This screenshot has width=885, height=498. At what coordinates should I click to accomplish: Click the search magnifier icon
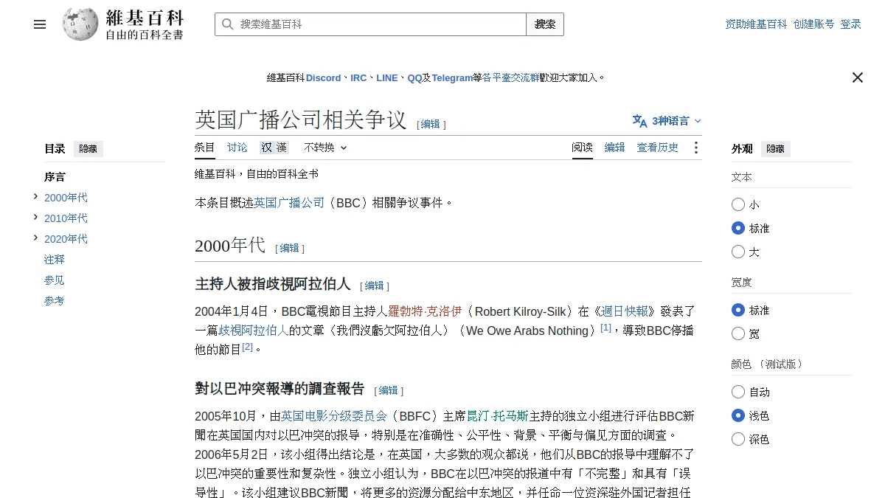tap(227, 24)
